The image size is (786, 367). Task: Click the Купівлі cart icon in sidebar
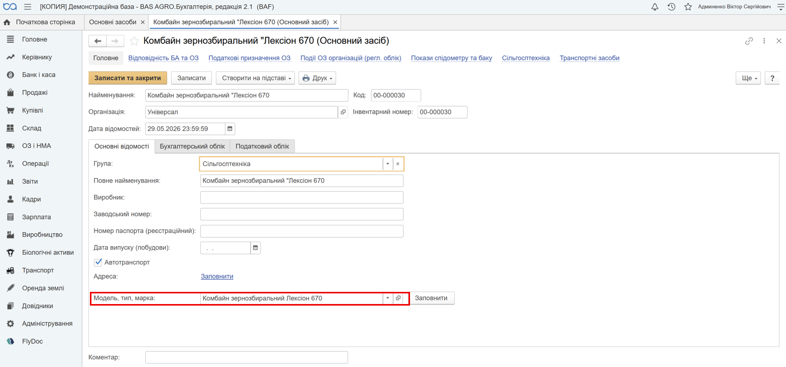[10, 111]
